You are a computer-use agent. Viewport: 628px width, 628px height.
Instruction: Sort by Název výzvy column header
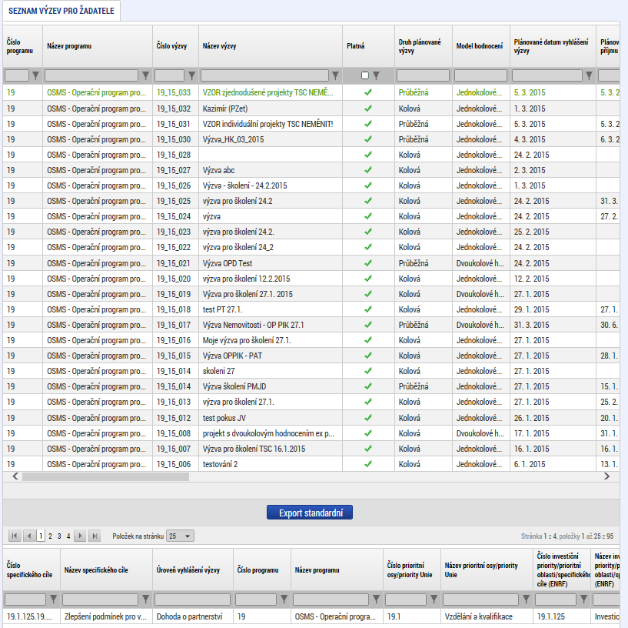(x=220, y=46)
